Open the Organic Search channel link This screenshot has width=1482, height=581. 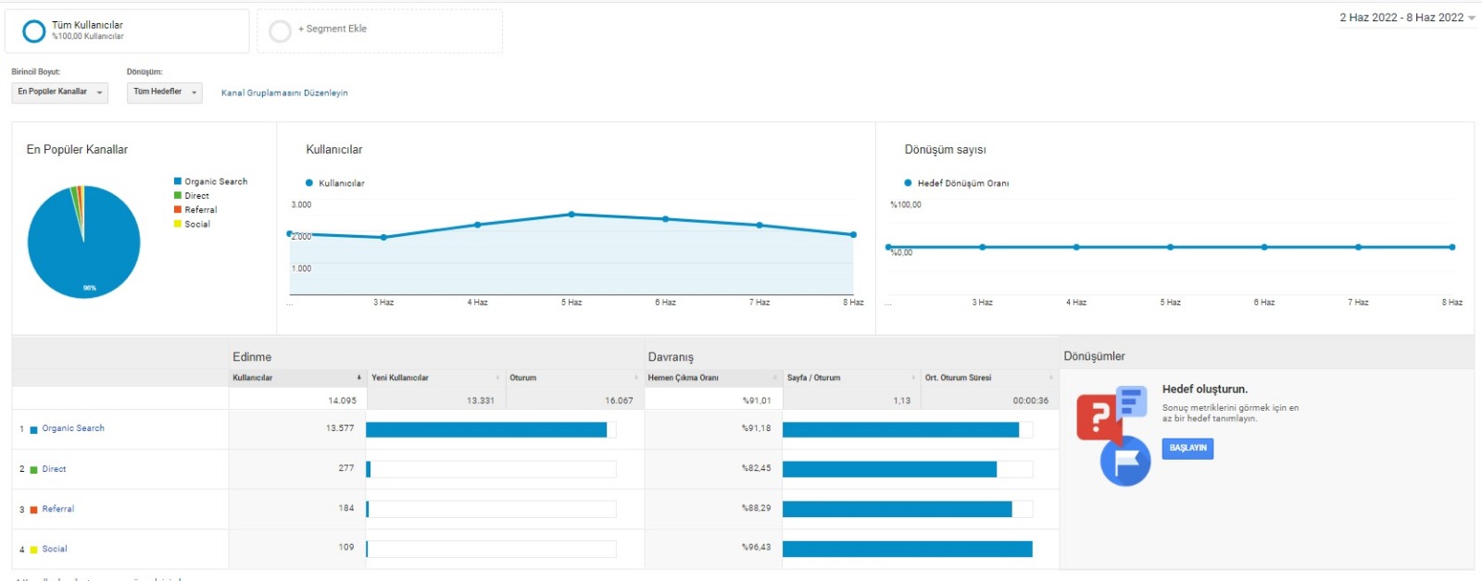73,428
